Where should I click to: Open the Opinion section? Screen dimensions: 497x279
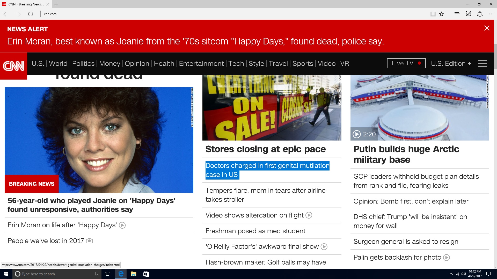tap(137, 64)
